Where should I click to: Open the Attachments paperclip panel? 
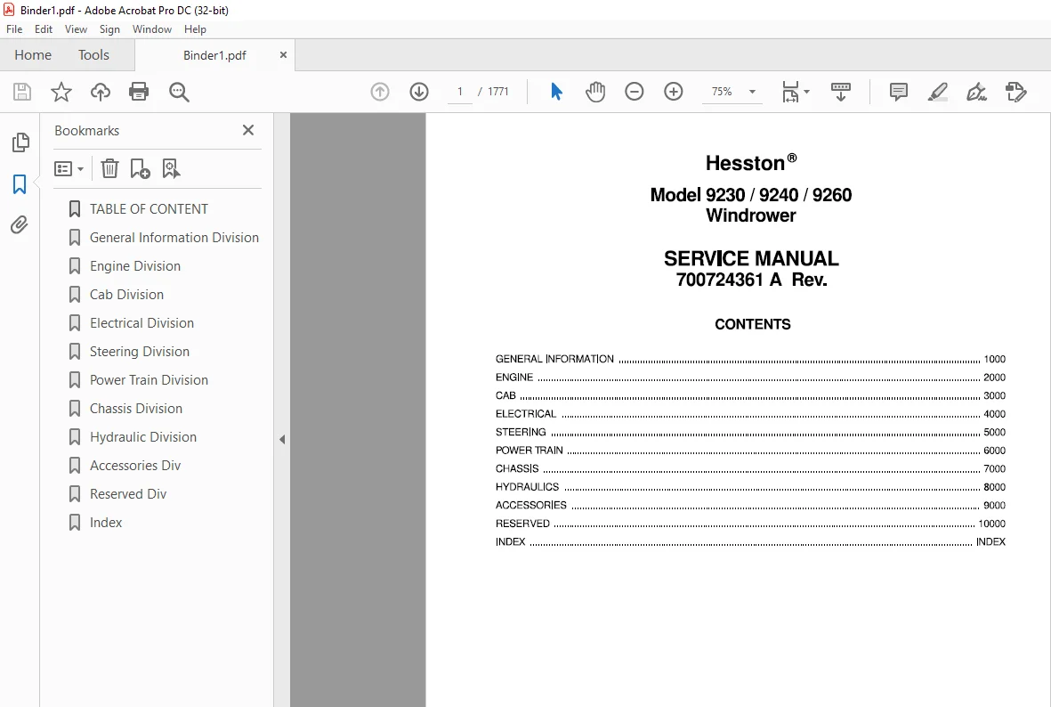point(20,224)
